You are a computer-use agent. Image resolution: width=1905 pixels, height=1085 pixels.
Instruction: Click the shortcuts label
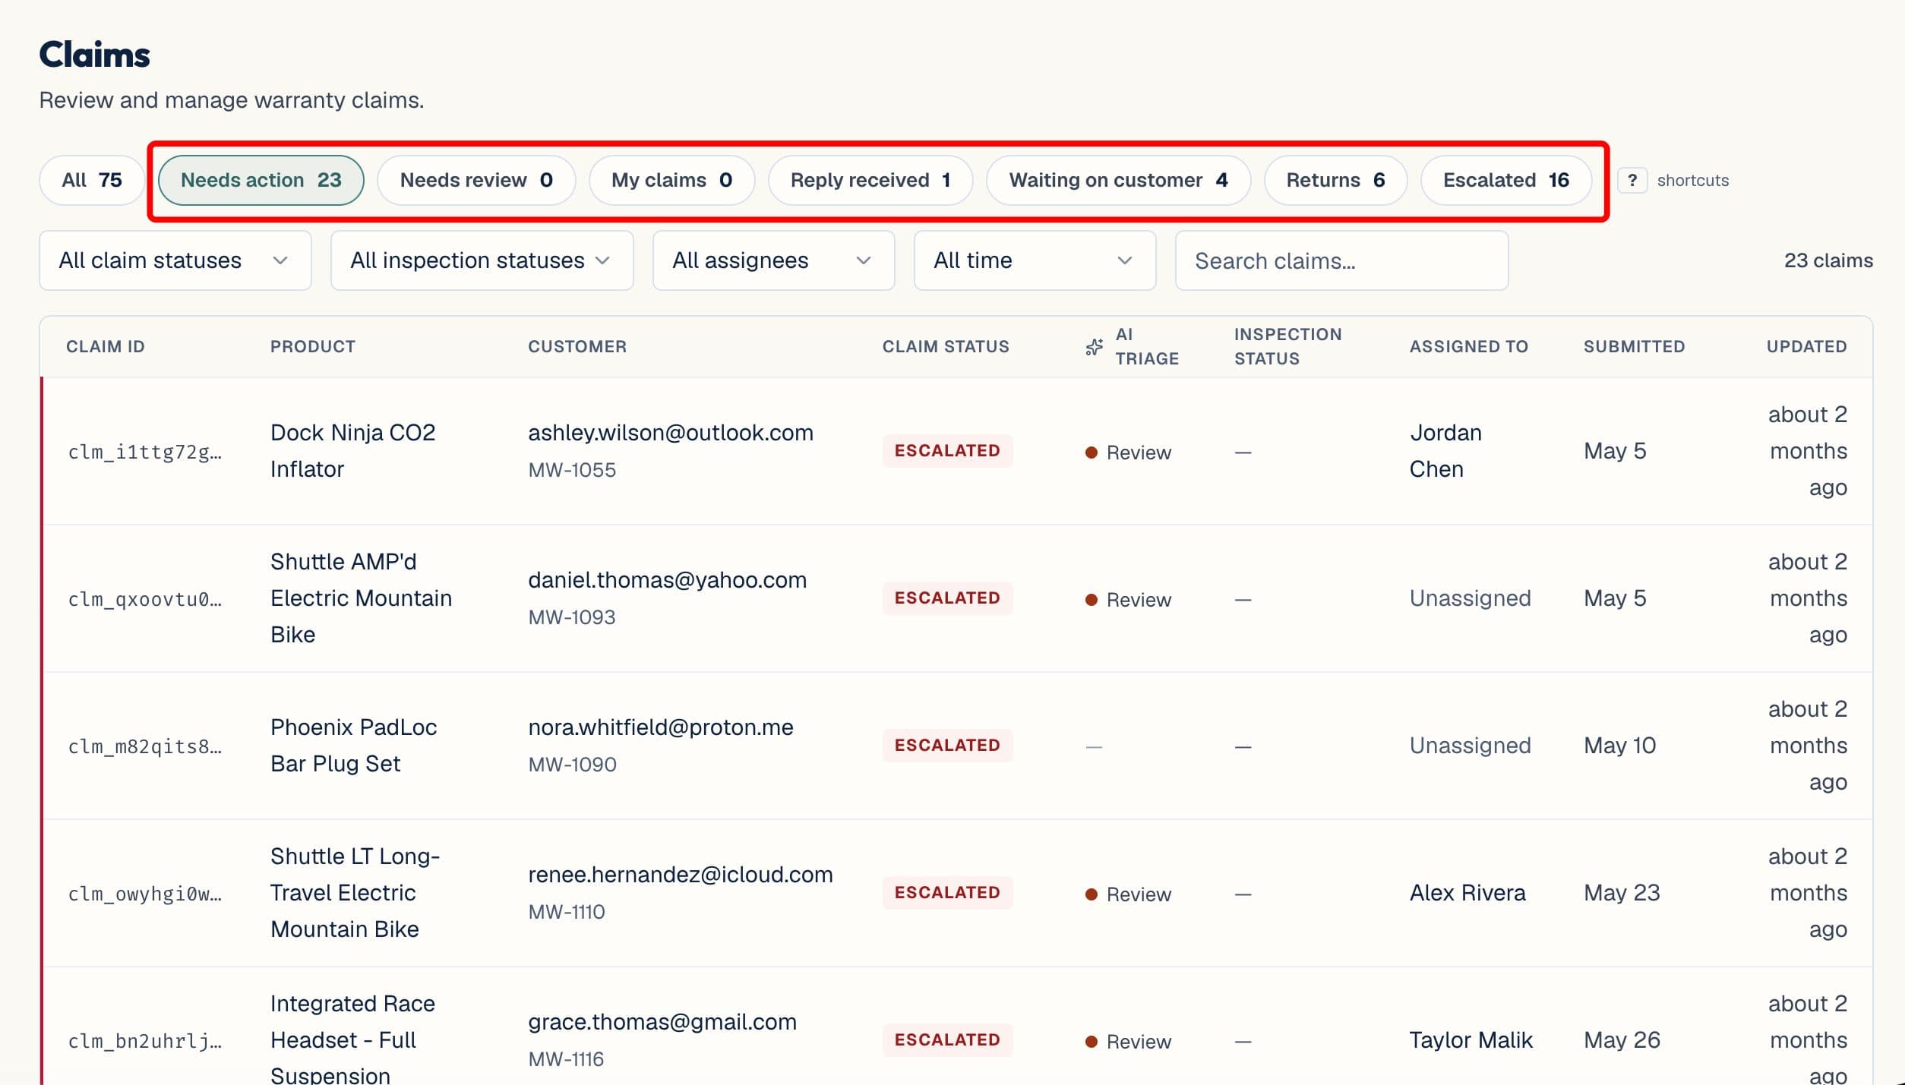coord(1692,181)
